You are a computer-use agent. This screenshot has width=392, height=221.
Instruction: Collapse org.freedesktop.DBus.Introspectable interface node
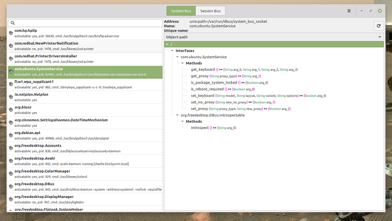pyautogui.click(x=177, y=115)
